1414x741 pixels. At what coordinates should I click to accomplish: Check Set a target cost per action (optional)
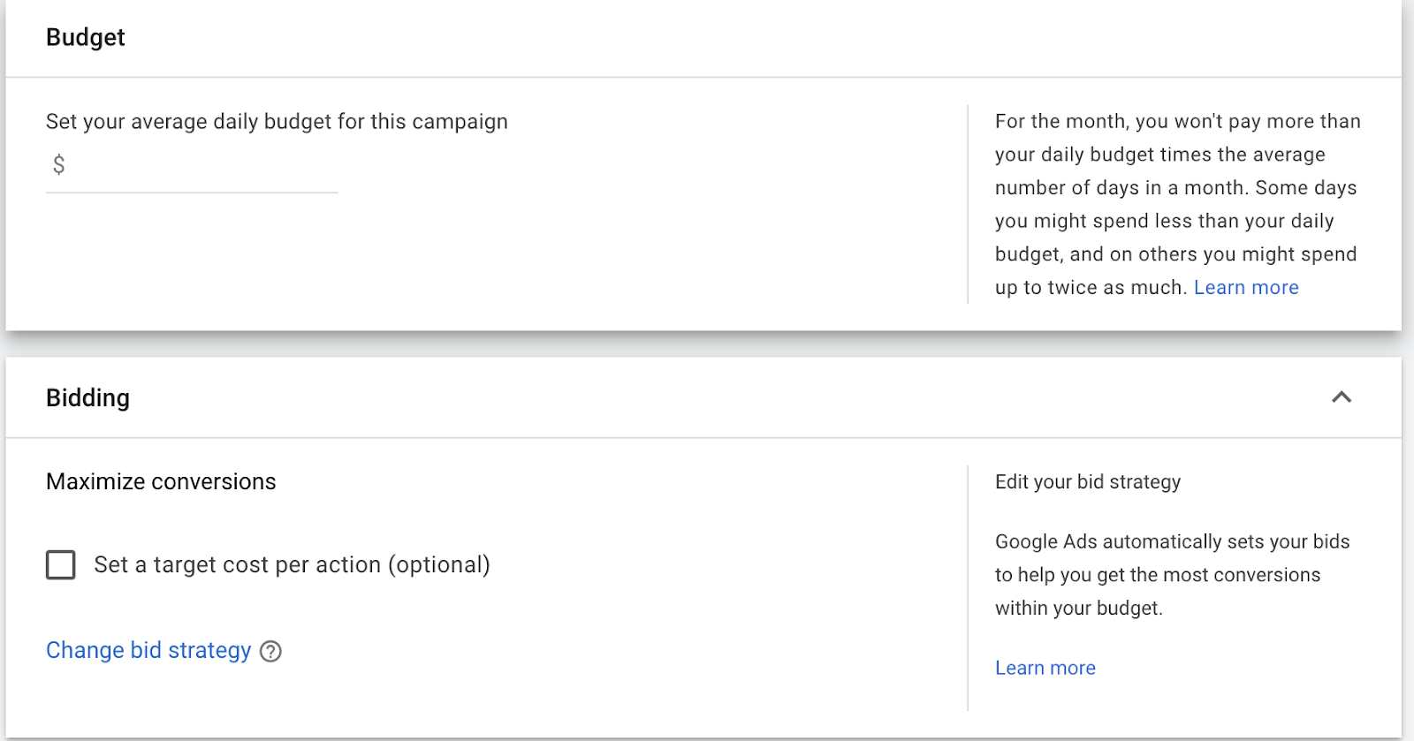[x=60, y=565]
